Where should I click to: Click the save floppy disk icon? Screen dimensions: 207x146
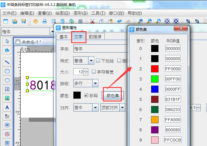pos(23,21)
